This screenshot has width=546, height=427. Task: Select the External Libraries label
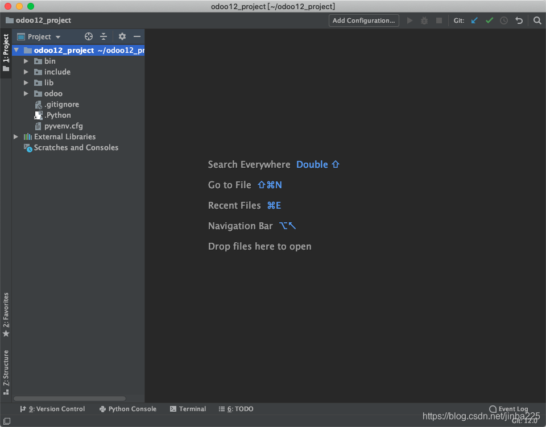(65, 137)
